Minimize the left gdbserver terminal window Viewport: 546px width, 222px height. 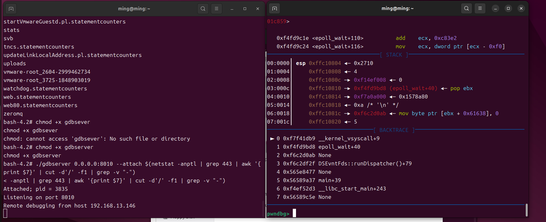pyautogui.click(x=232, y=9)
